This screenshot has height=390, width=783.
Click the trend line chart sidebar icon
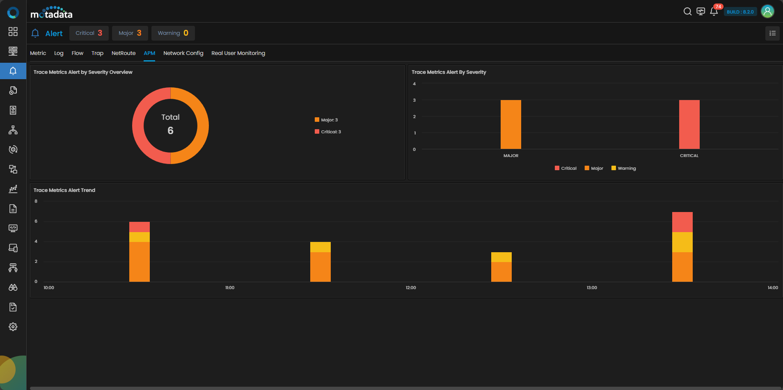(x=13, y=189)
